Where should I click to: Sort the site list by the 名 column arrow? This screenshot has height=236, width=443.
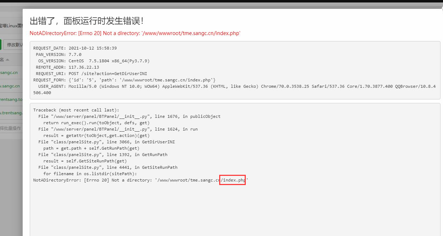point(7,59)
